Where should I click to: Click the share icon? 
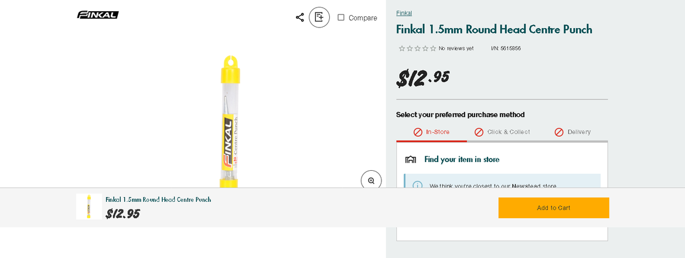[300, 18]
